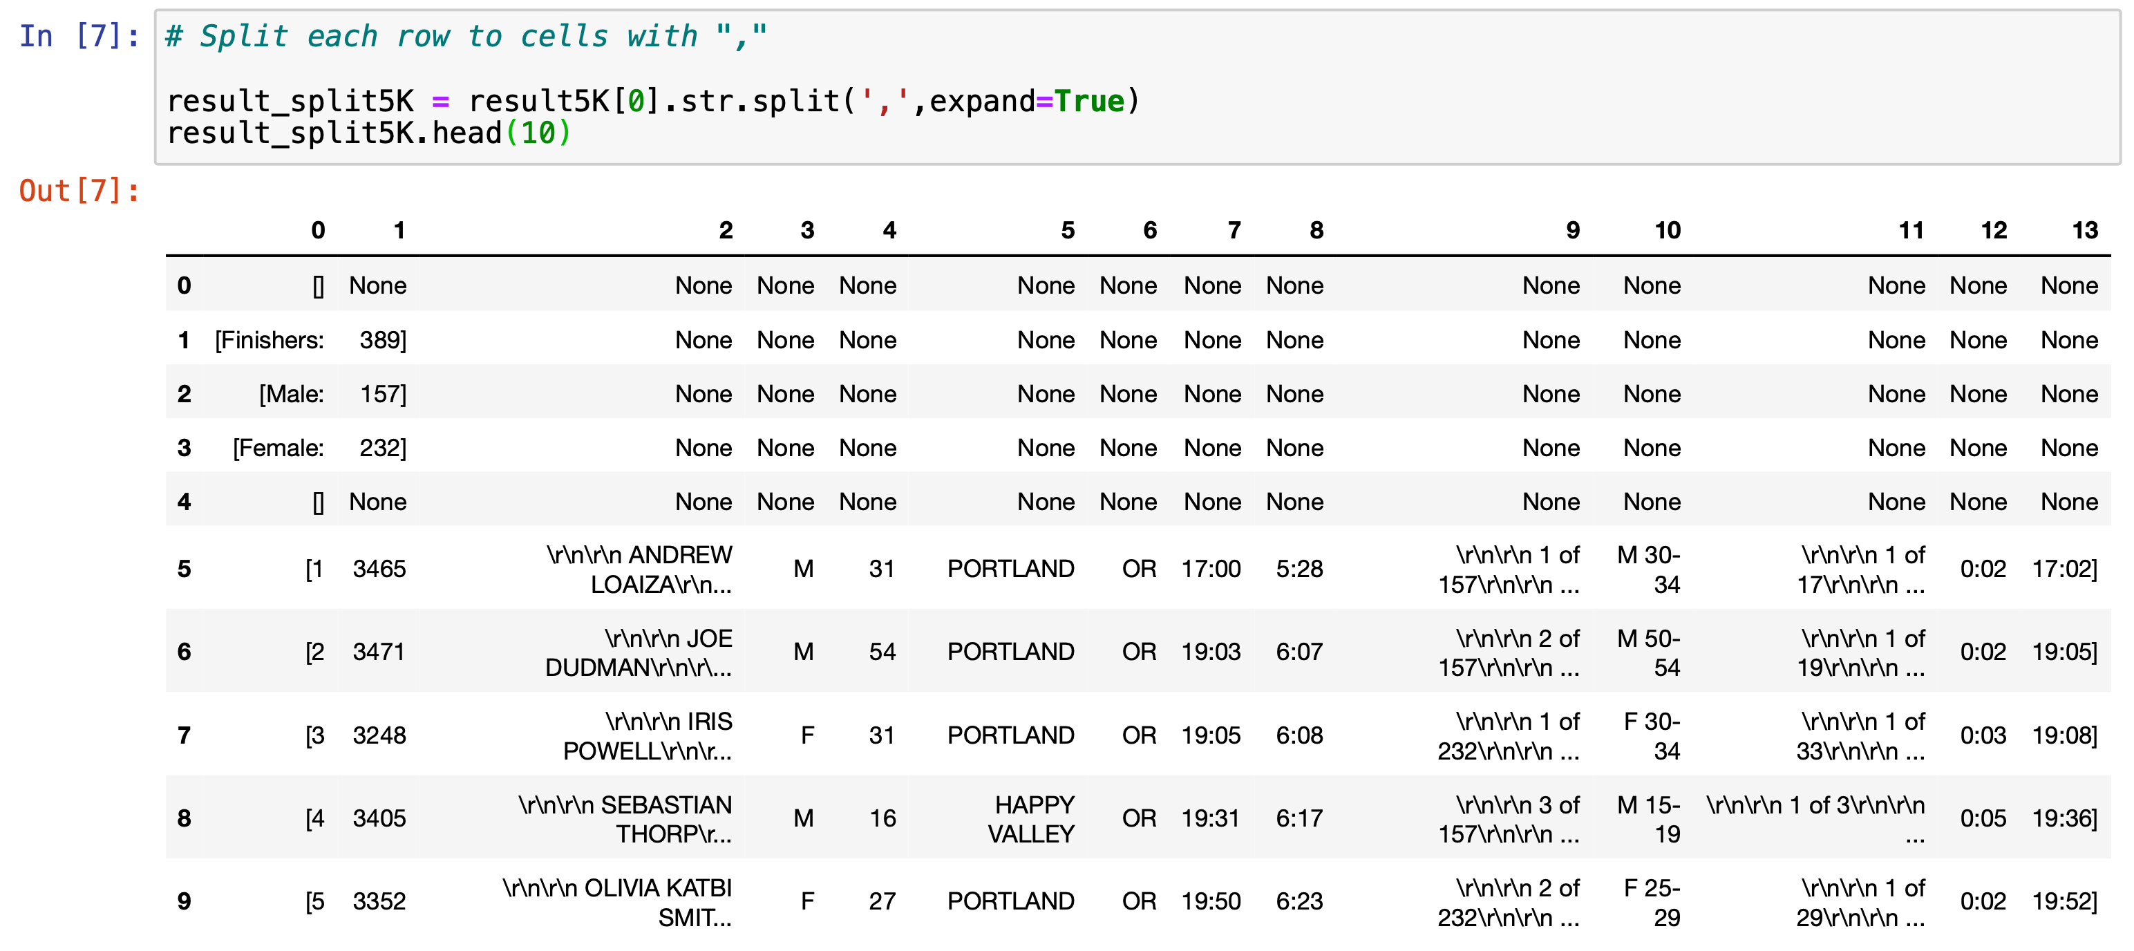Click row index 5 label
Screen dimensions: 2134x951
pyautogui.click(x=184, y=569)
